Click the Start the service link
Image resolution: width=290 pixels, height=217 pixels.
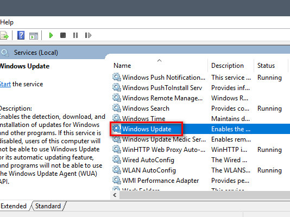click(5, 84)
